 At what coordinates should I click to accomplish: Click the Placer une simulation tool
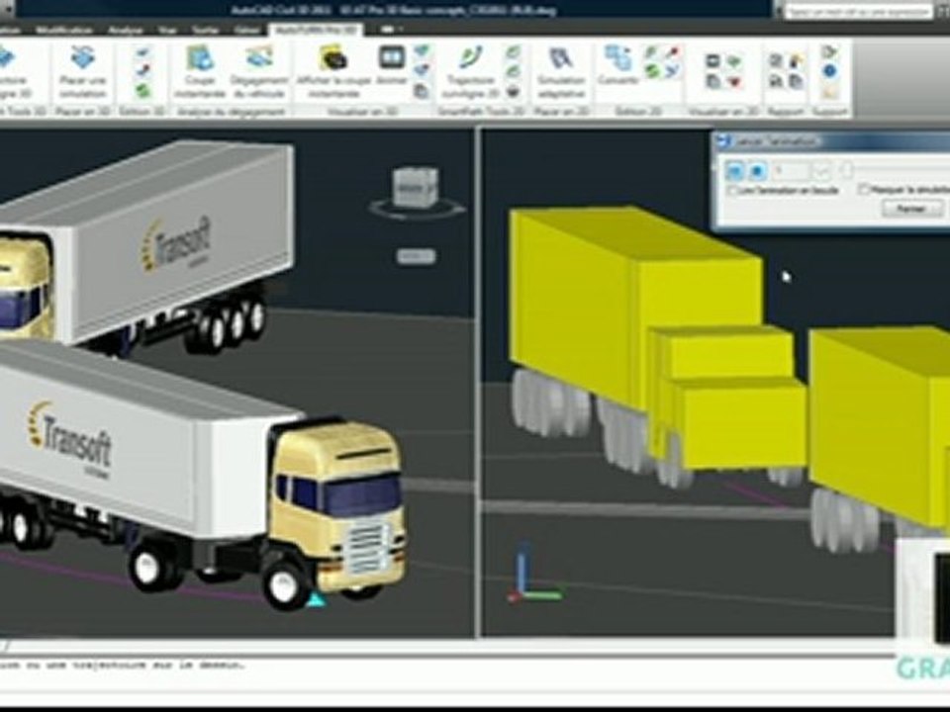(x=83, y=71)
